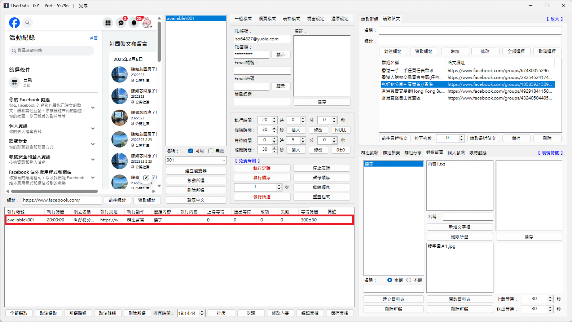Click the 表情符號 link

click(x=550, y=153)
